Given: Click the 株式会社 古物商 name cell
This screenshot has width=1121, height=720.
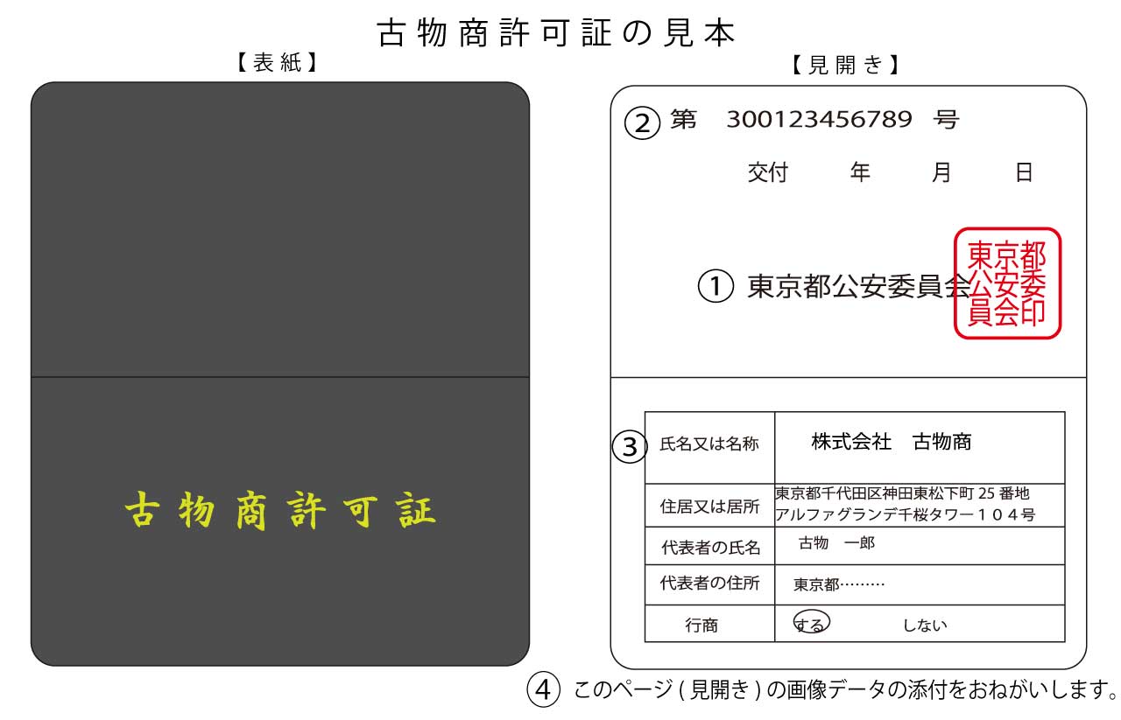Looking at the screenshot, I should pyautogui.click(x=920, y=447).
